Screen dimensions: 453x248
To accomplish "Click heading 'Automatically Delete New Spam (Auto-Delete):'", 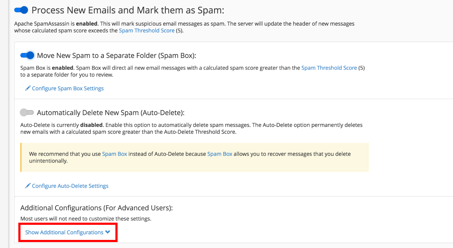I will 111,113.
